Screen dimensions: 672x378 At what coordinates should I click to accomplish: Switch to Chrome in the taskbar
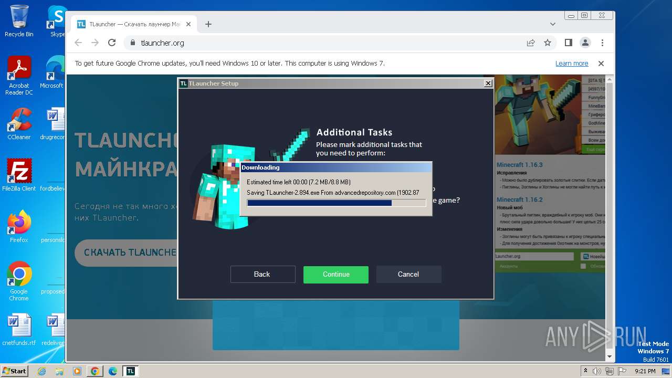click(x=94, y=371)
